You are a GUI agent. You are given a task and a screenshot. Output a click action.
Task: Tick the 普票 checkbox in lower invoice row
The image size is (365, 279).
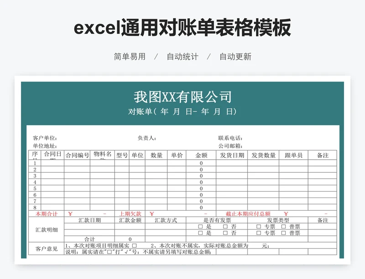(x=283, y=233)
